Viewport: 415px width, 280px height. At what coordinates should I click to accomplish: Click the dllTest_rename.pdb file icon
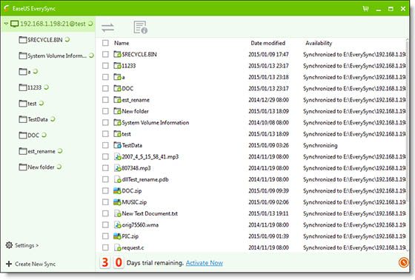[x=117, y=179]
